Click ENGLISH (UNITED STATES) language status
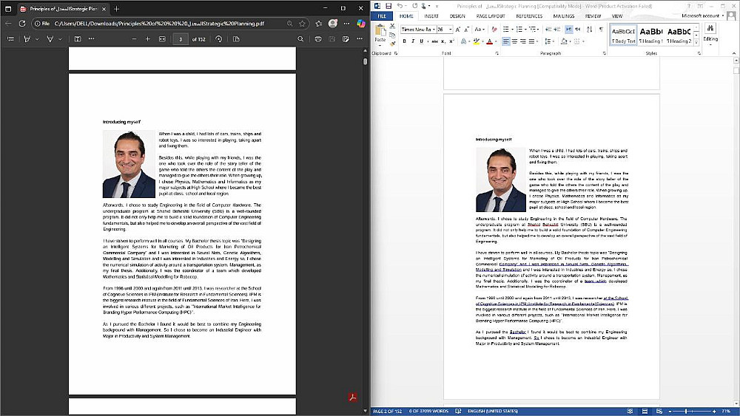The width and height of the screenshot is (740, 416). coord(493,412)
